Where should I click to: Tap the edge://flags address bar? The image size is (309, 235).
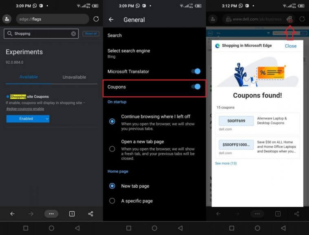click(x=53, y=19)
